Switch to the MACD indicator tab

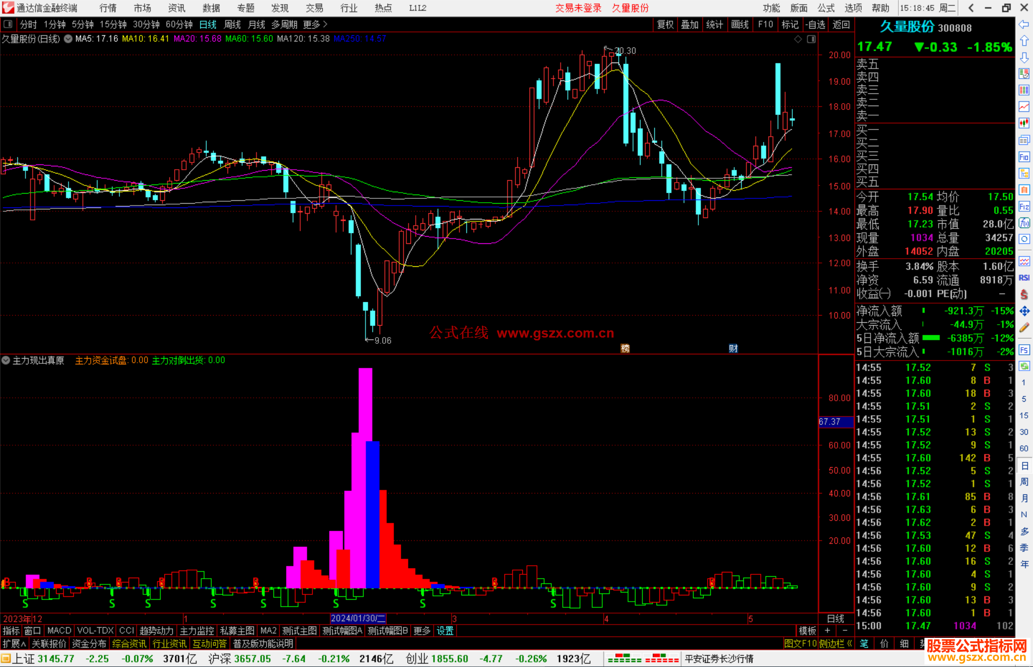coord(59,631)
